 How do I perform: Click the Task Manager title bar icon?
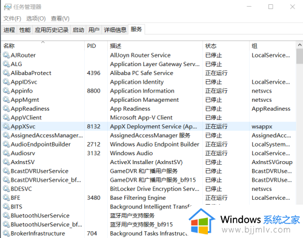(x=8, y=7)
